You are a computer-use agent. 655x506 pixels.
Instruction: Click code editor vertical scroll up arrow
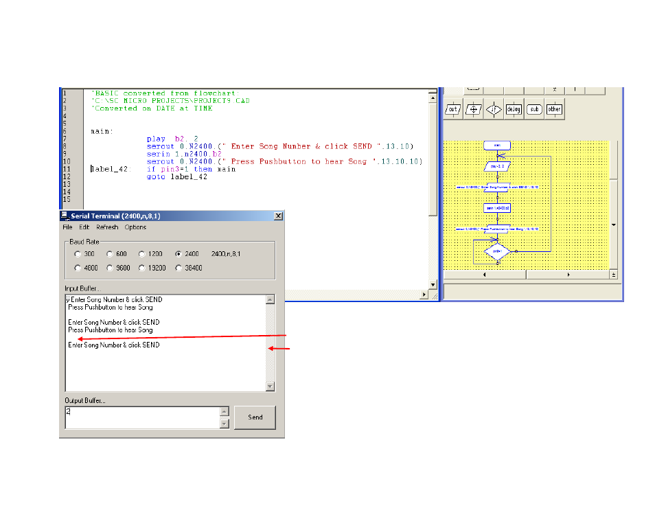(433, 98)
